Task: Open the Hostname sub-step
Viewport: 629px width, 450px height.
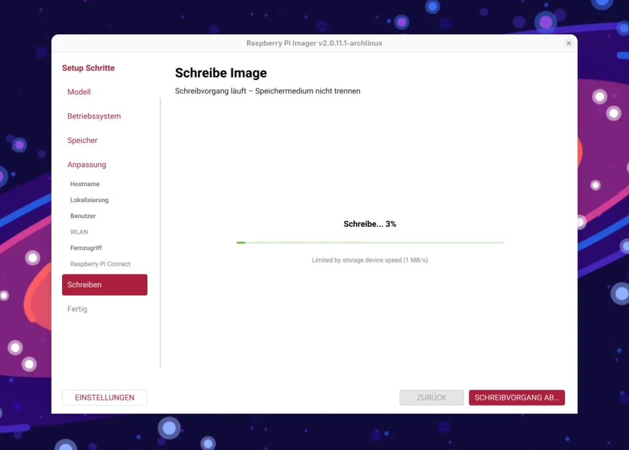Action: coord(85,184)
